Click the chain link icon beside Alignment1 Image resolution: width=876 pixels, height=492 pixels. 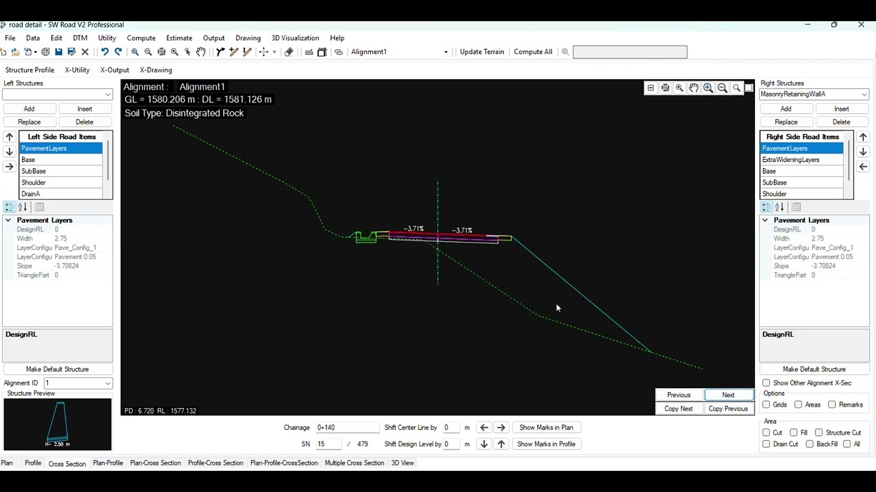click(x=338, y=52)
